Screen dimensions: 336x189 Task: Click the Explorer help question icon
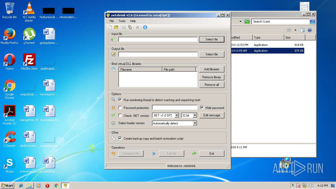pyautogui.click(x=310, y=30)
